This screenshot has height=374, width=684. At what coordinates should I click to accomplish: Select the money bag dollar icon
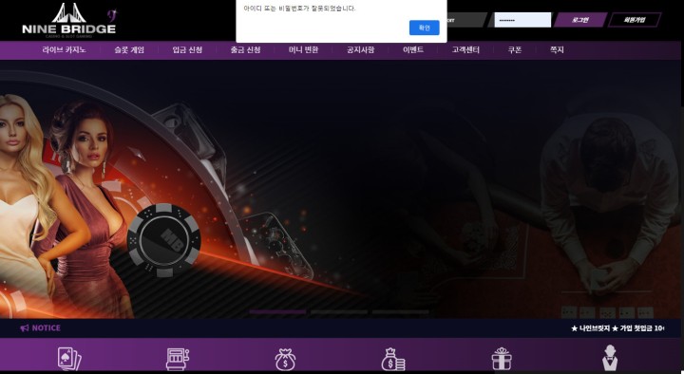(x=285, y=359)
